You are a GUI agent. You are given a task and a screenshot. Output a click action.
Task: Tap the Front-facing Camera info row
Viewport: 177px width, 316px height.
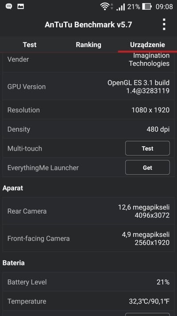(x=88, y=238)
